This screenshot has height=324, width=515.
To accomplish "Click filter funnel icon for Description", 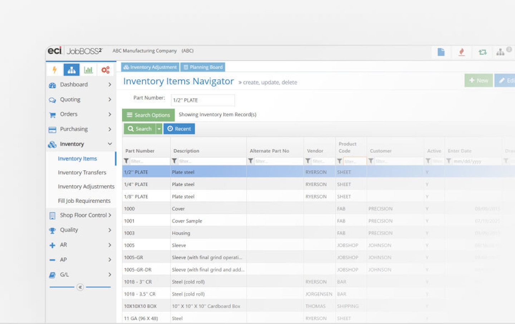I will click(174, 161).
